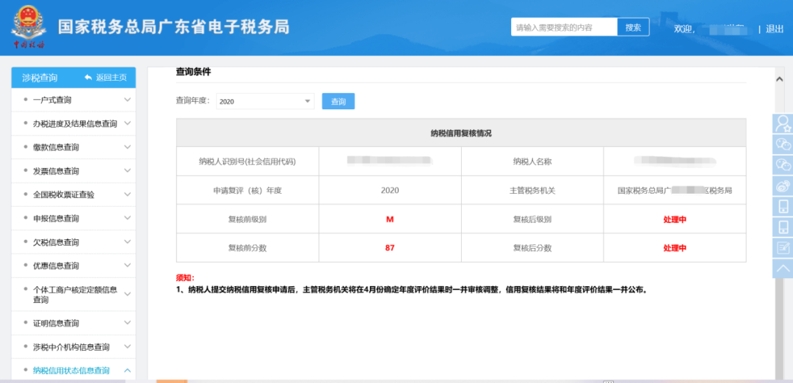Click the 搜索 search button
The image size is (793, 383).
633,27
